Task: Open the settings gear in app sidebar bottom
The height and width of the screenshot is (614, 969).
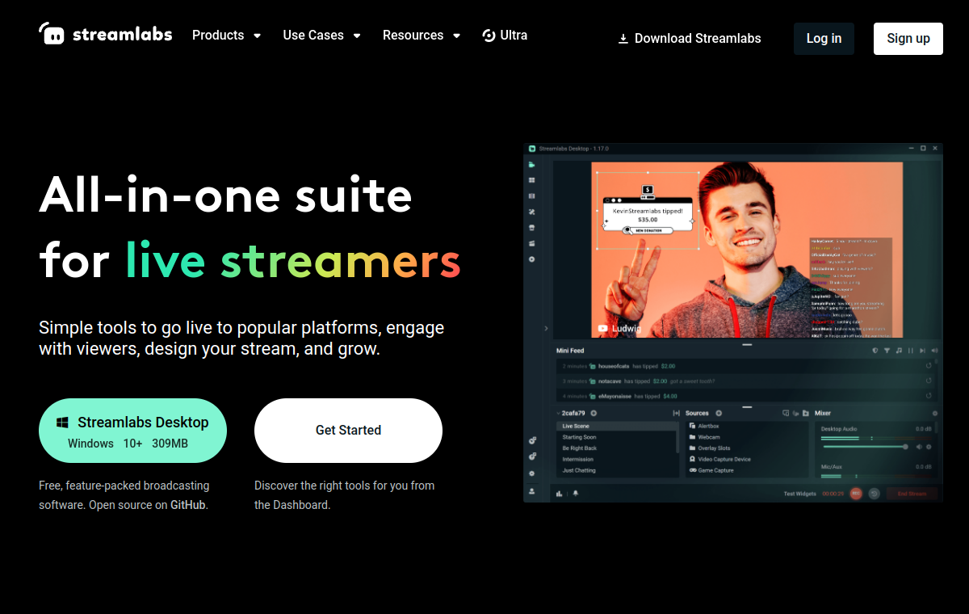Action: [x=532, y=473]
